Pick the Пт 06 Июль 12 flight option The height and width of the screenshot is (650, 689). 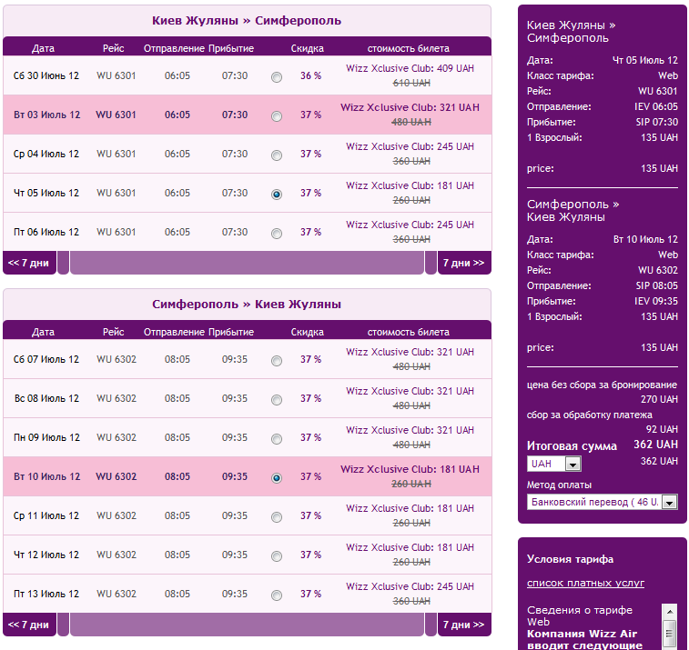click(x=277, y=233)
